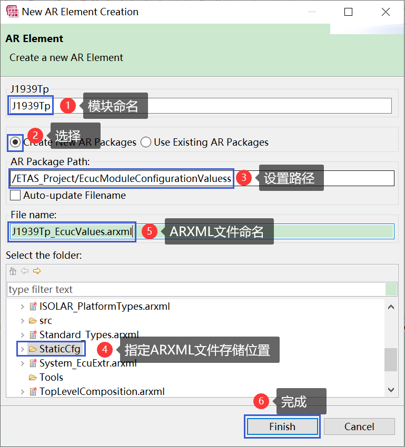Click the home icon in folder navigation

(x=13, y=271)
